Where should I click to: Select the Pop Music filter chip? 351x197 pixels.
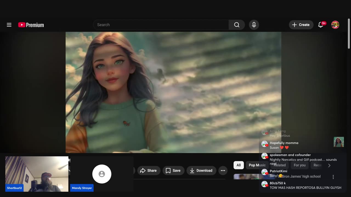[x=257, y=165]
